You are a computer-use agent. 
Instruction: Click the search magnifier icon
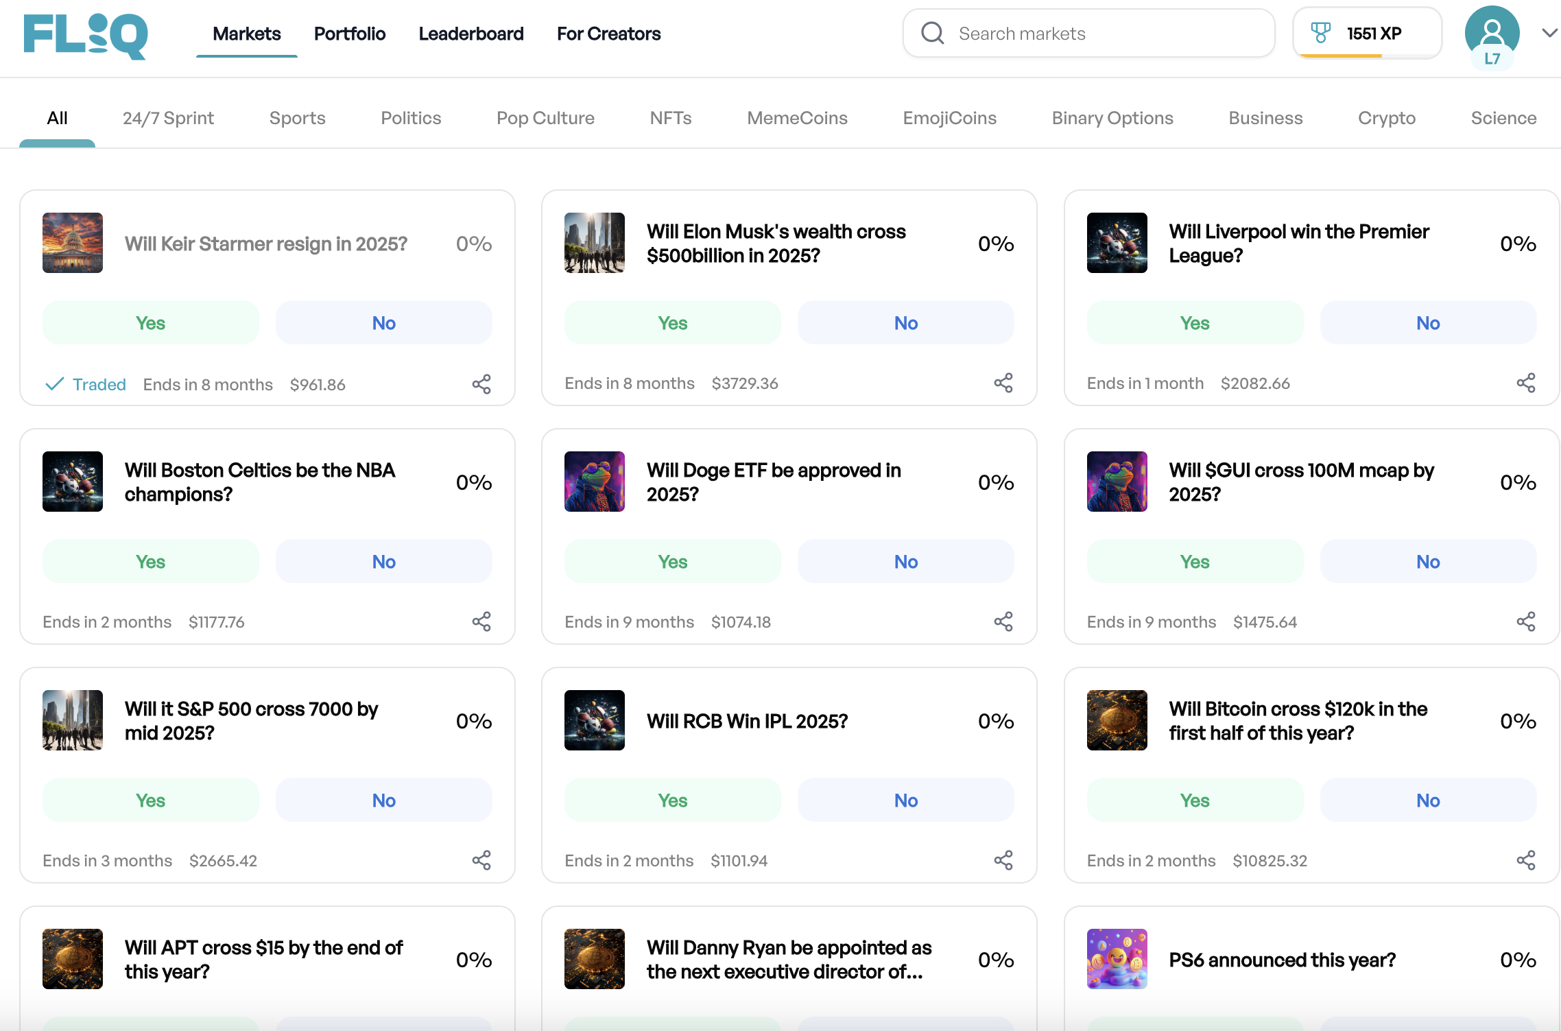click(933, 33)
